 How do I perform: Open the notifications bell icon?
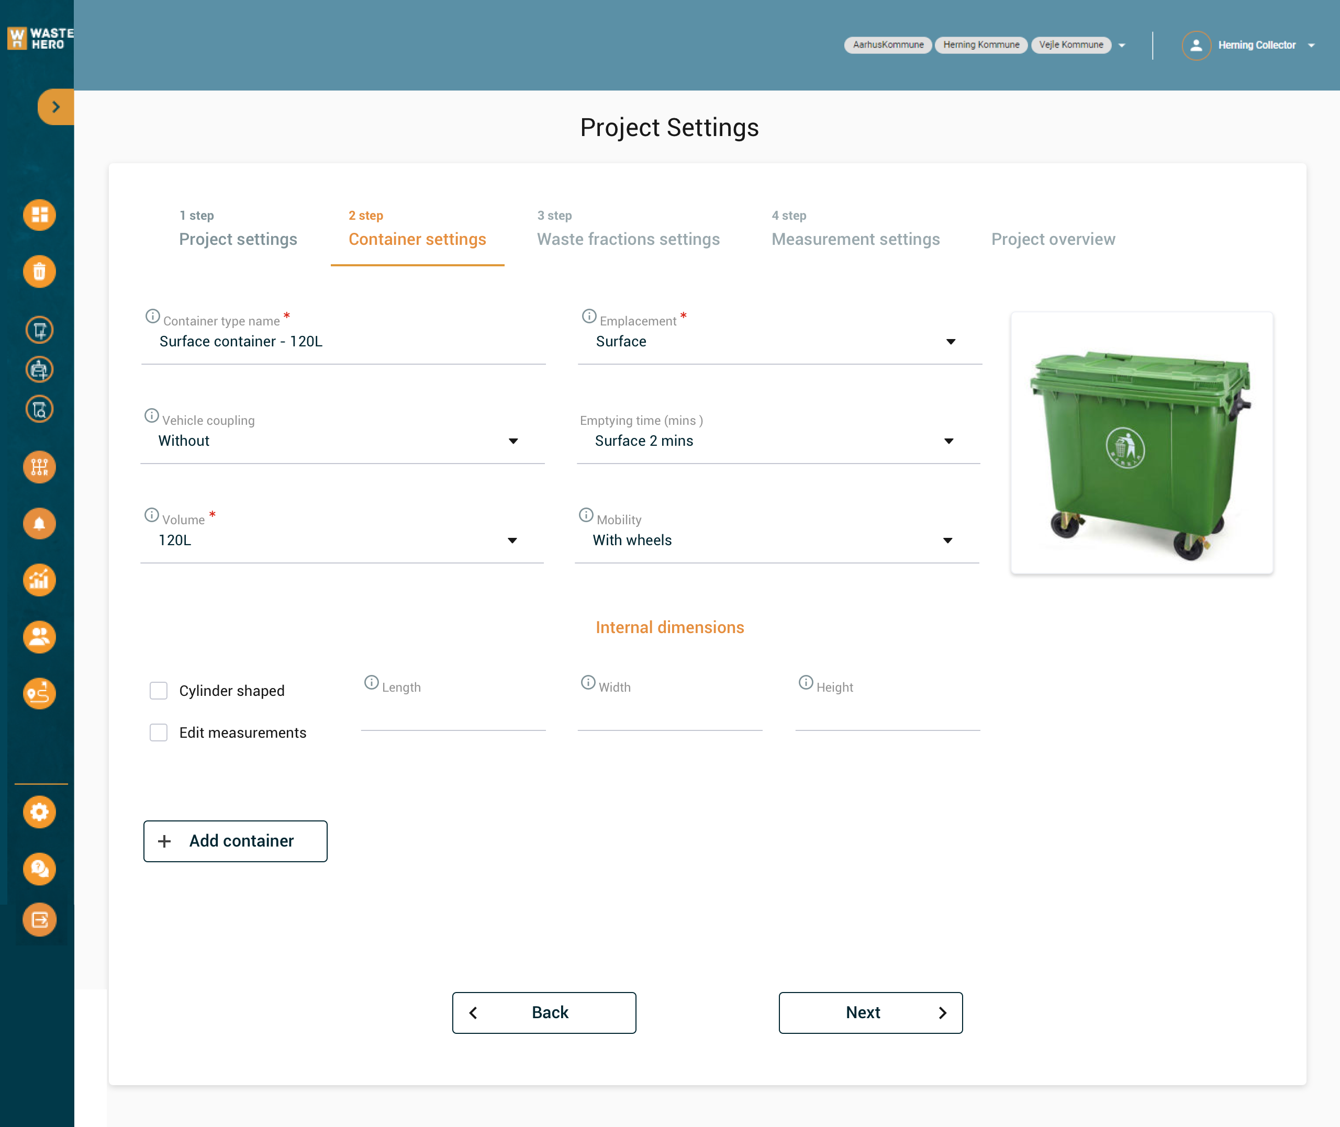39,524
